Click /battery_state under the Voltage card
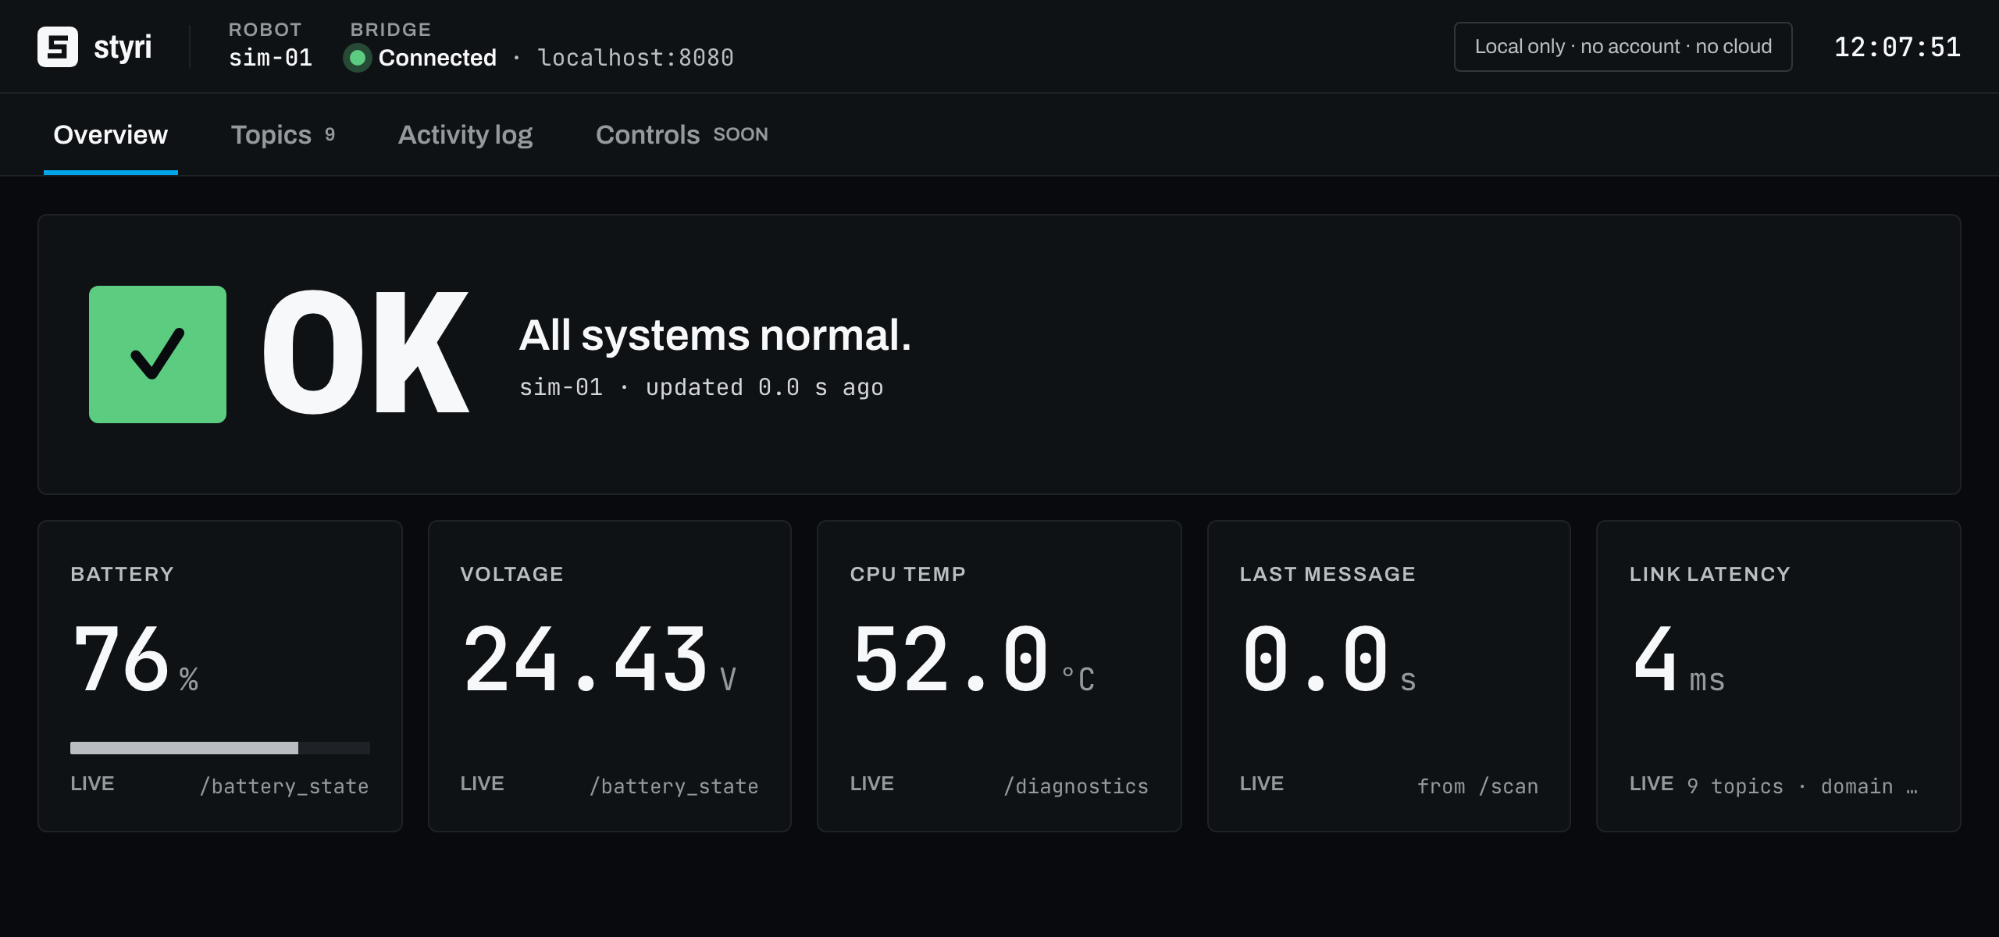The width and height of the screenshot is (1999, 937). point(674,786)
